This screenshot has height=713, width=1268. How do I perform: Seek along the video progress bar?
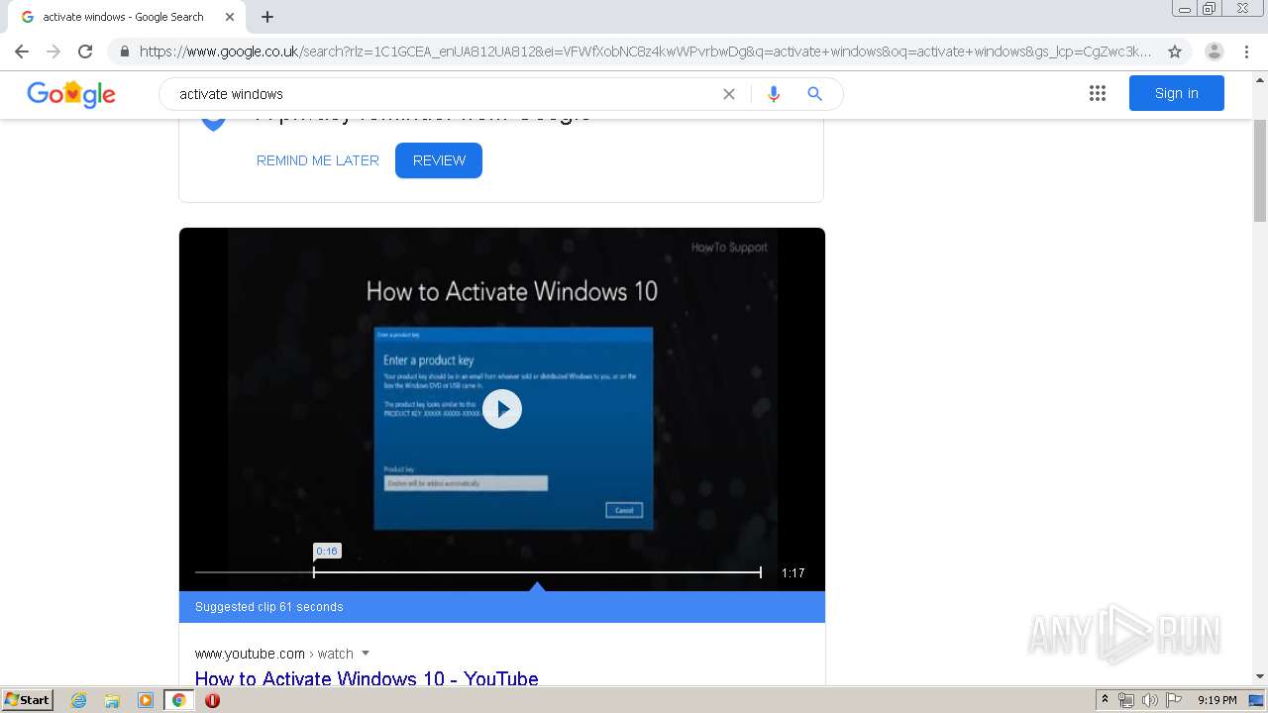477,572
